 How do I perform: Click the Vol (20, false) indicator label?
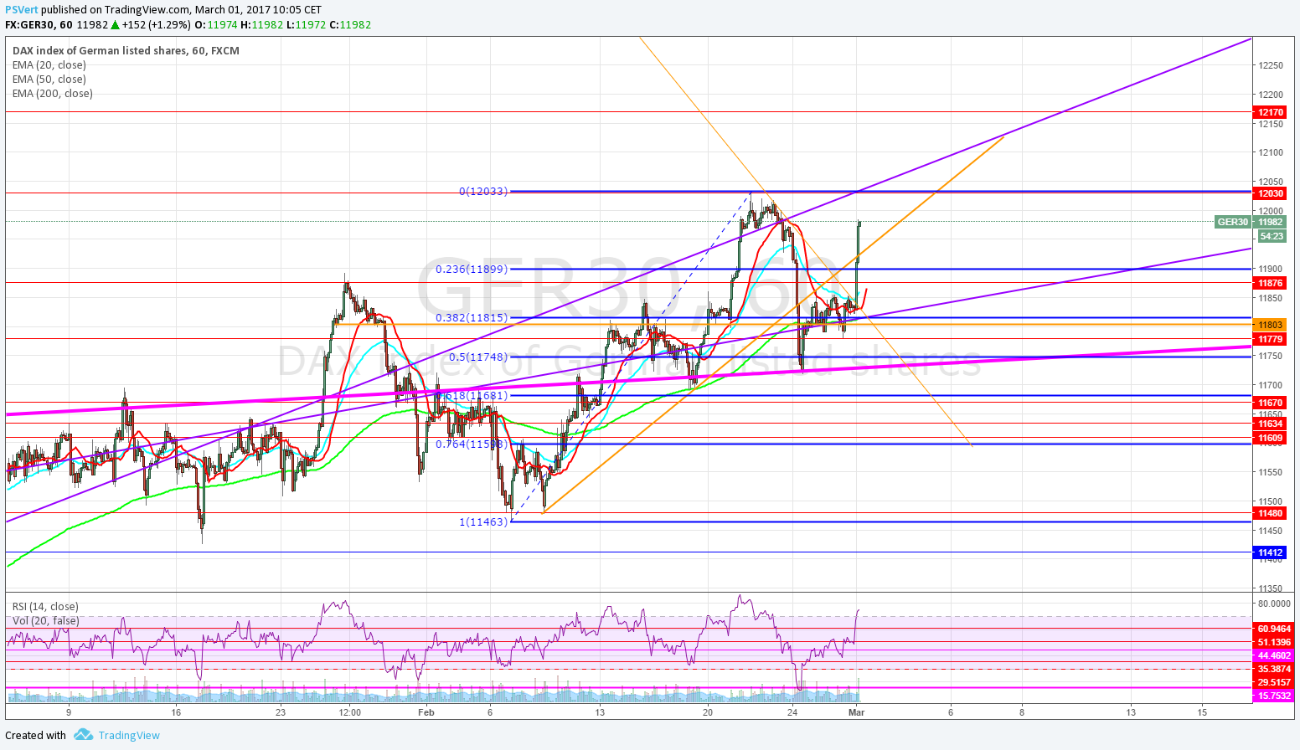click(x=46, y=620)
